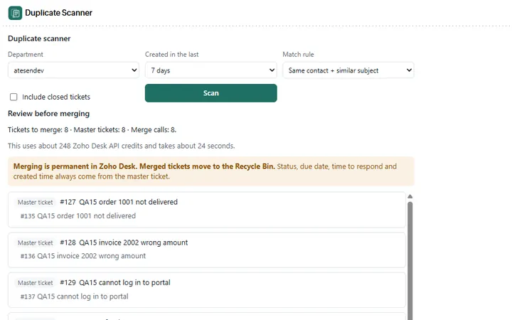Viewport: 512px width, 320px height.
Task: Click the green Scan button
Action: coord(211,93)
